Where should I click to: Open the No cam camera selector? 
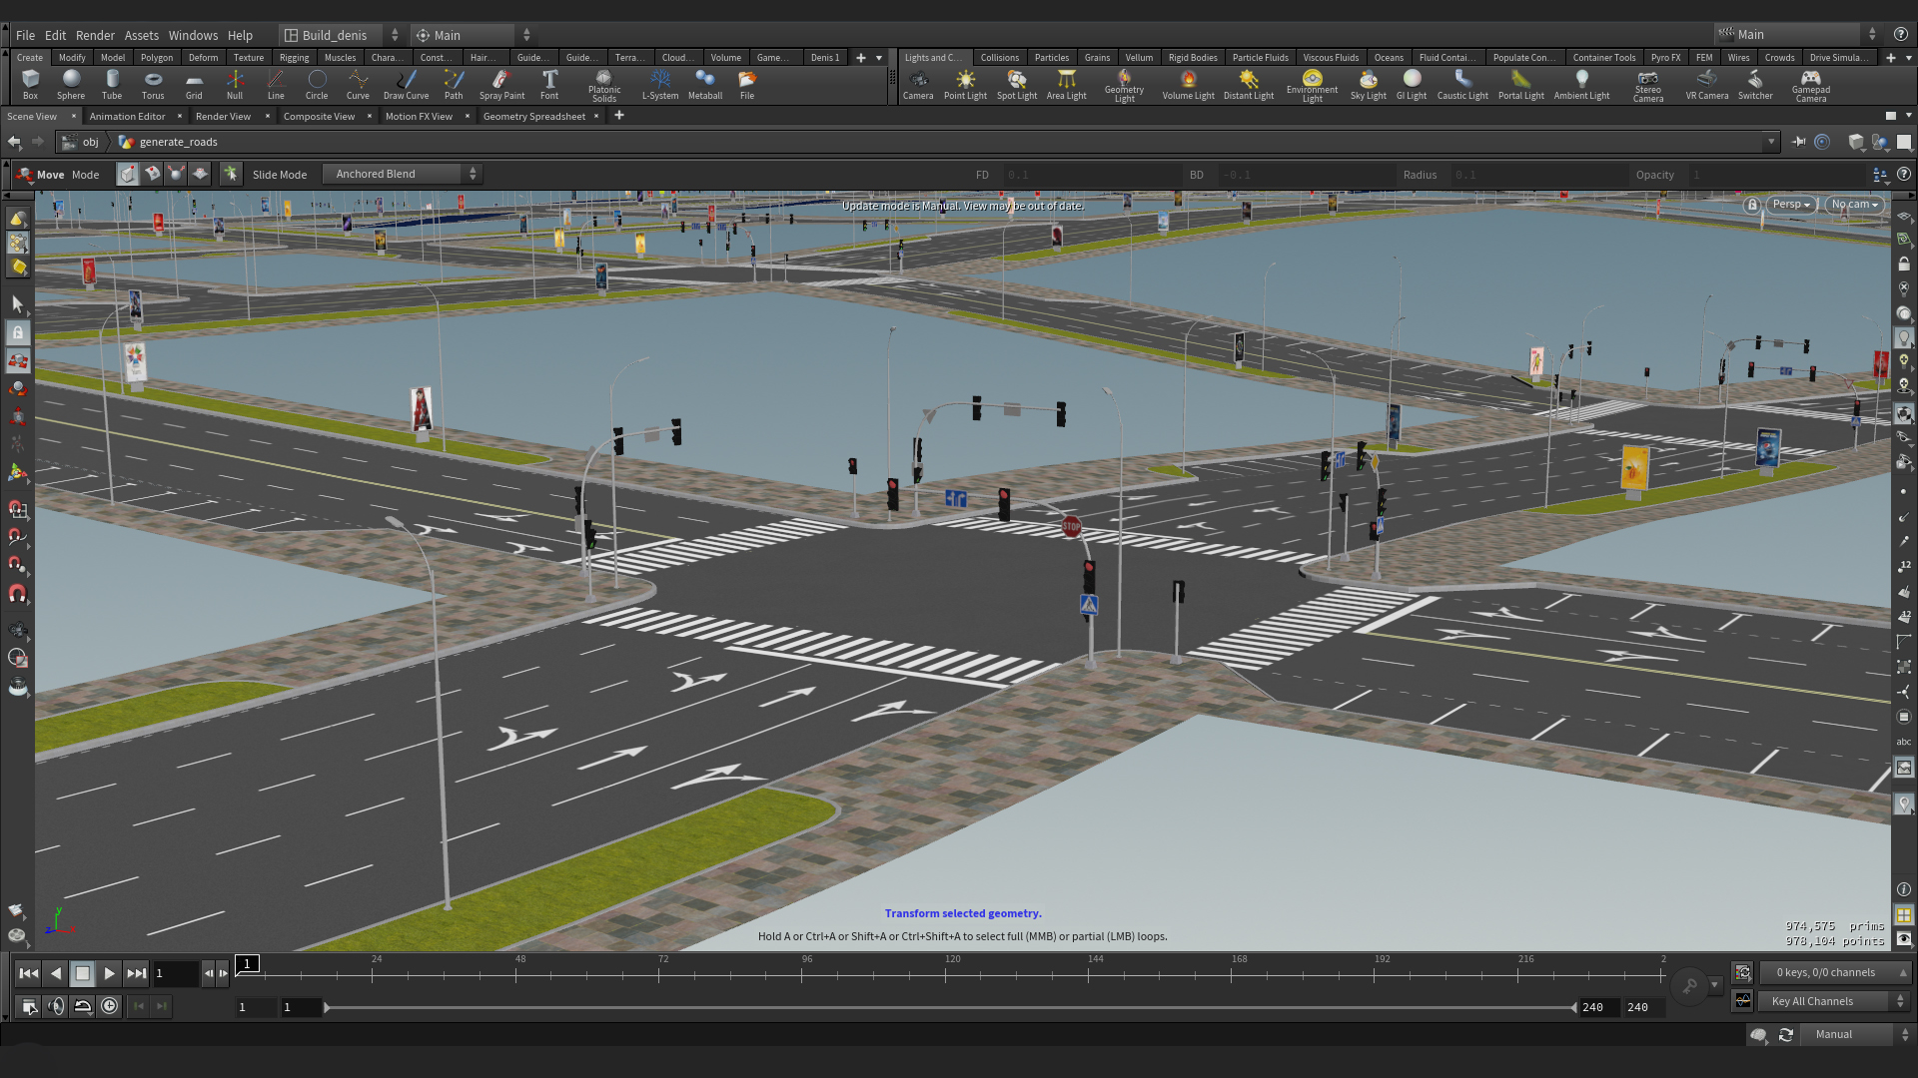pyautogui.click(x=1854, y=205)
